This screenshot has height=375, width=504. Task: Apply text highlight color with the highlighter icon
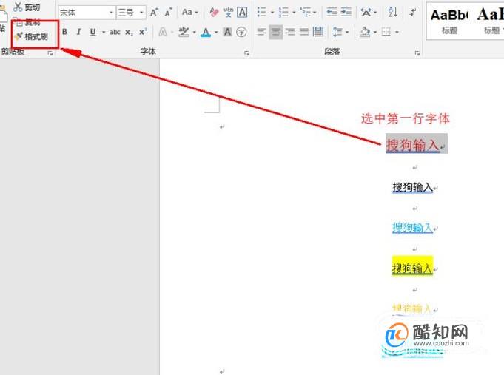pyautogui.click(x=184, y=32)
